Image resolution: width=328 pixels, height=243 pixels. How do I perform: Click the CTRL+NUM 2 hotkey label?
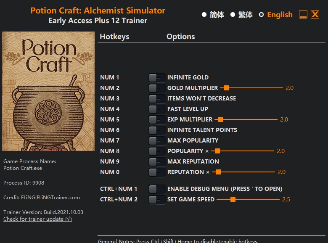[119, 200]
